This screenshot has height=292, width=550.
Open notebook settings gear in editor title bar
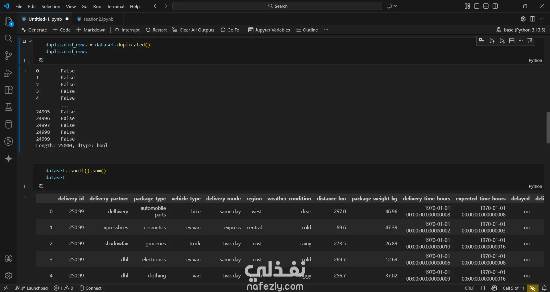[x=523, y=19]
